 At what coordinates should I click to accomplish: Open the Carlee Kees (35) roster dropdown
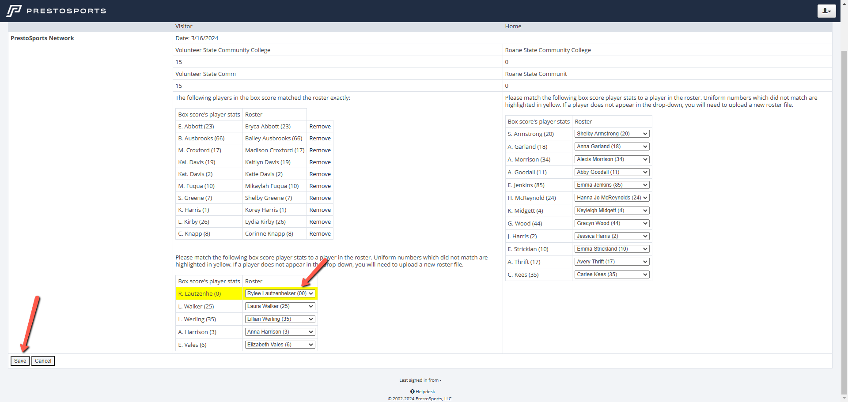tap(612, 274)
